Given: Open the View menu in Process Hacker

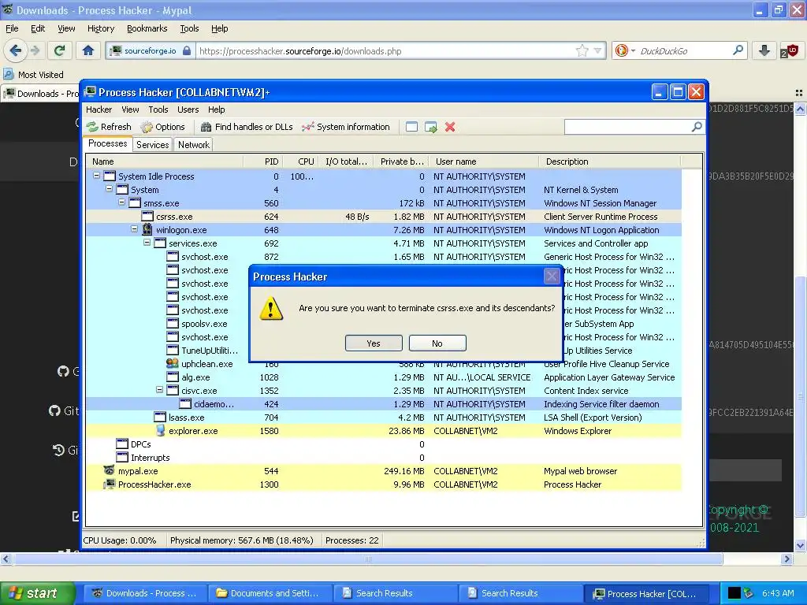Looking at the screenshot, I should pos(130,109).
